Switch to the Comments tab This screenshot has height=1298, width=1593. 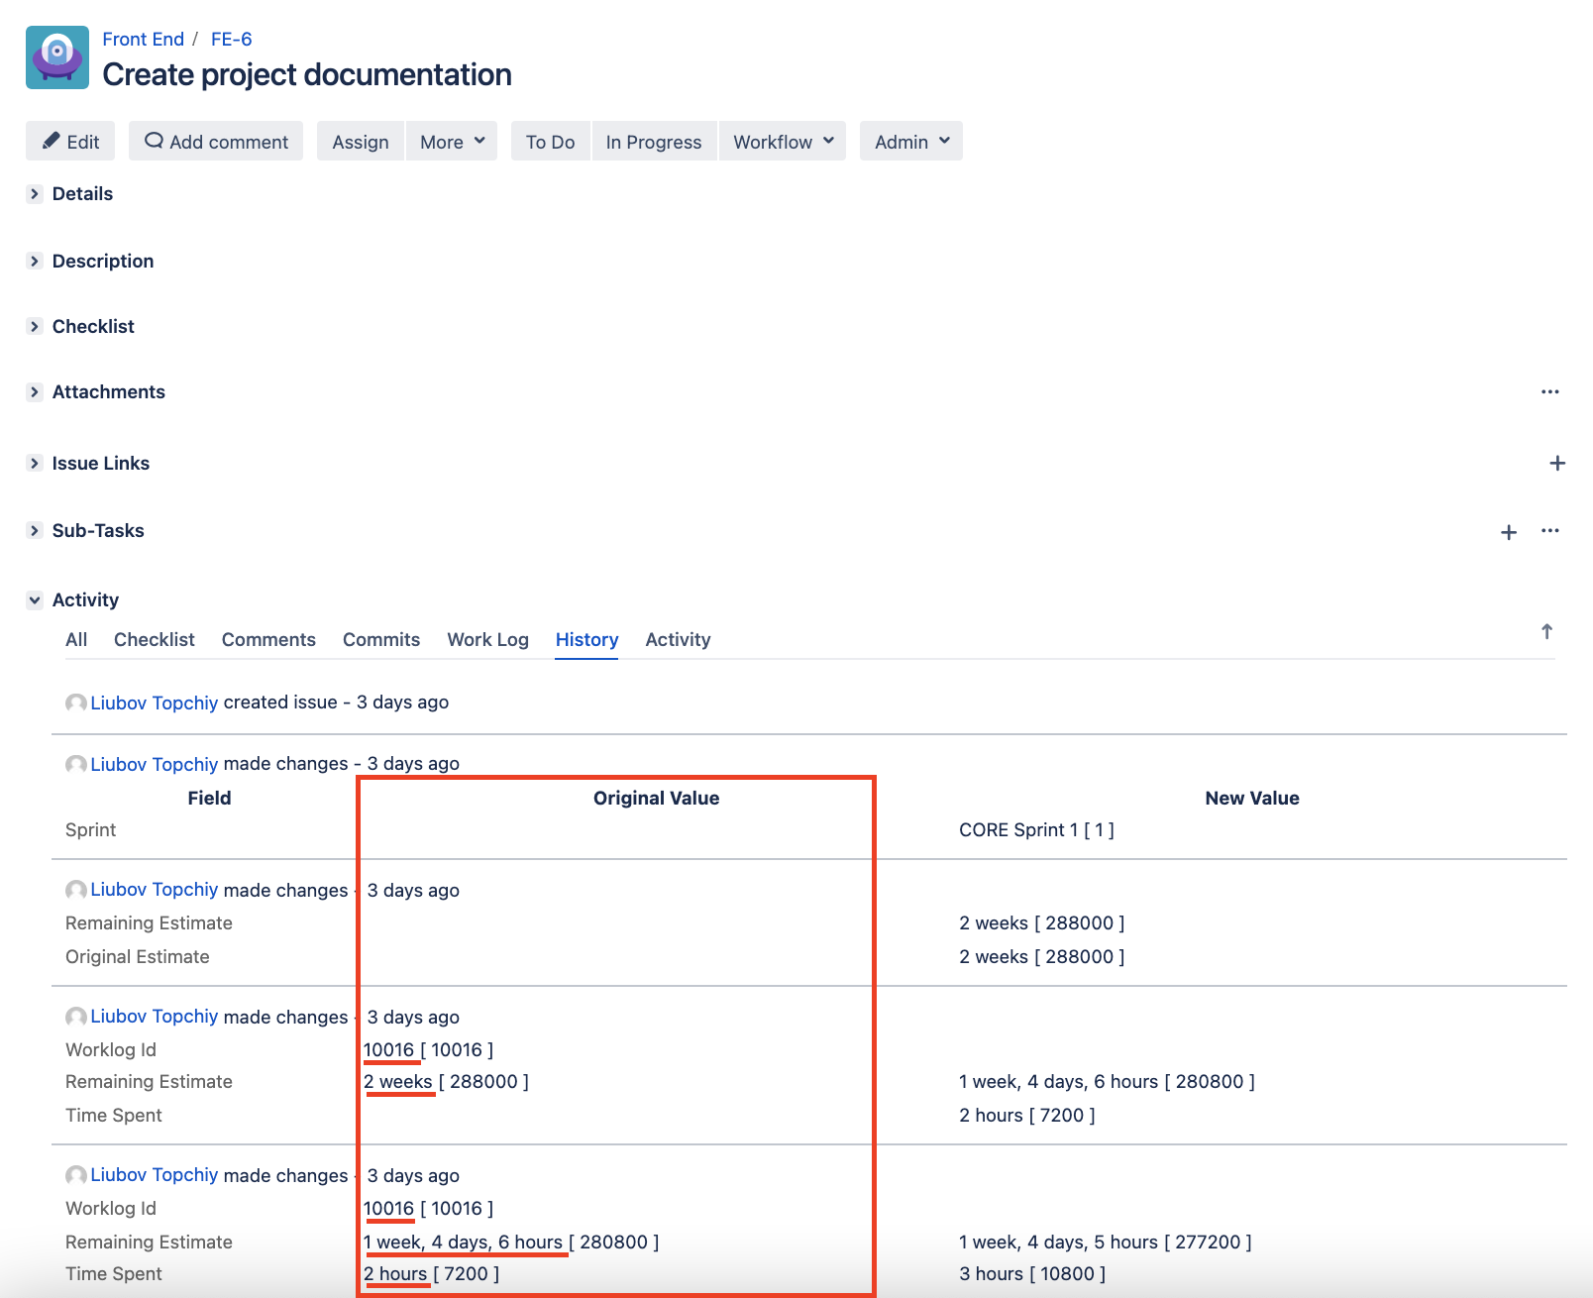tap(268, 640)
